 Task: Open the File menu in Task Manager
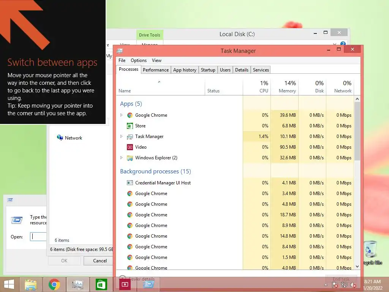(122, 60)
